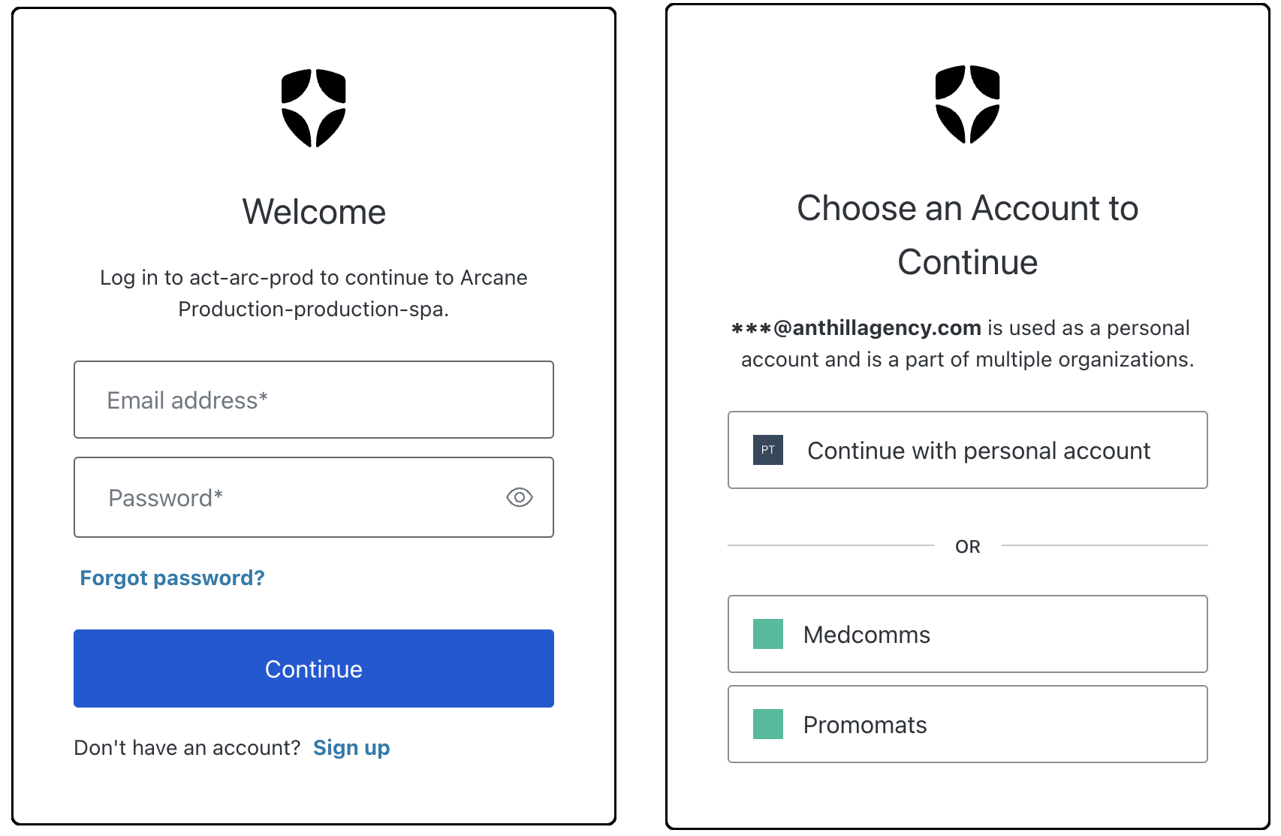Image resolution: width=1281 pixels, height=836 pixels.
Task: Select the Promomats organization
Action: point(967,724)
